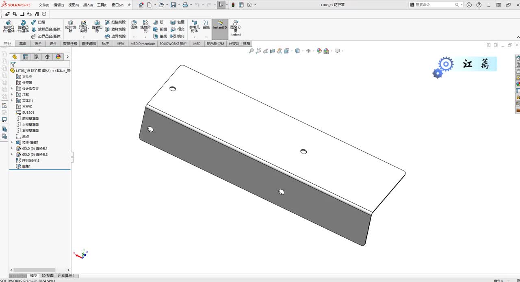
Task: Select the 旋转凸台/基体 revolve boss tool
Action: 23,26
